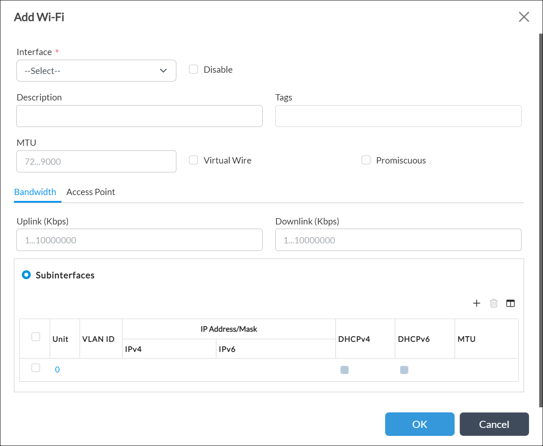Click the Description text field
543x446 pixels.
pos(139,116)
